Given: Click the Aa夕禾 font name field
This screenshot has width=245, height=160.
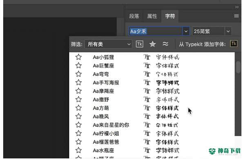Looking at the screenshot, I should [156, 31].
